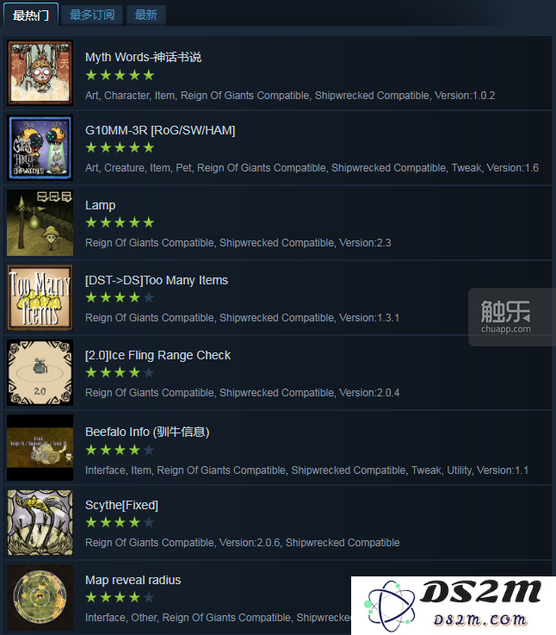
Task: Open the Beefalo Info mod thumbnail
Action: tap(40, 447)
